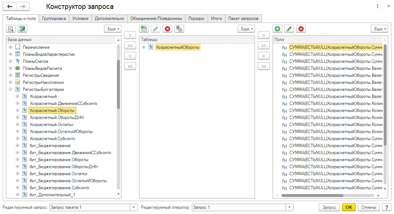
Task: Click the Запрос button at the bottom
Action: click(329, 207)
